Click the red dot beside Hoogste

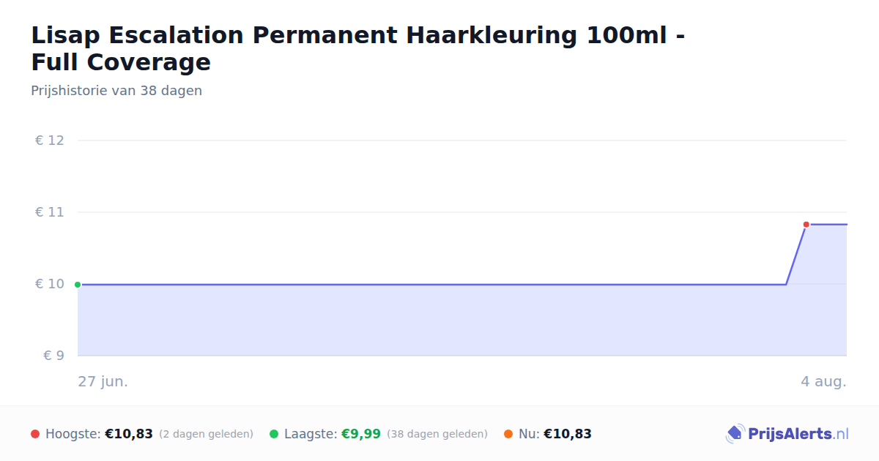(35, 434)
